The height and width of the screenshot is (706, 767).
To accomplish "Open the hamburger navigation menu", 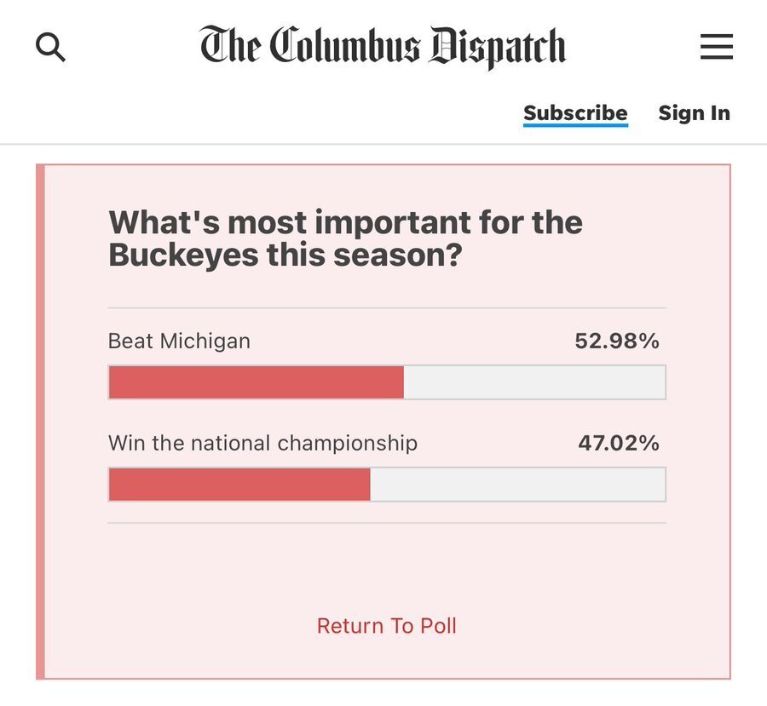I will 717,47.
